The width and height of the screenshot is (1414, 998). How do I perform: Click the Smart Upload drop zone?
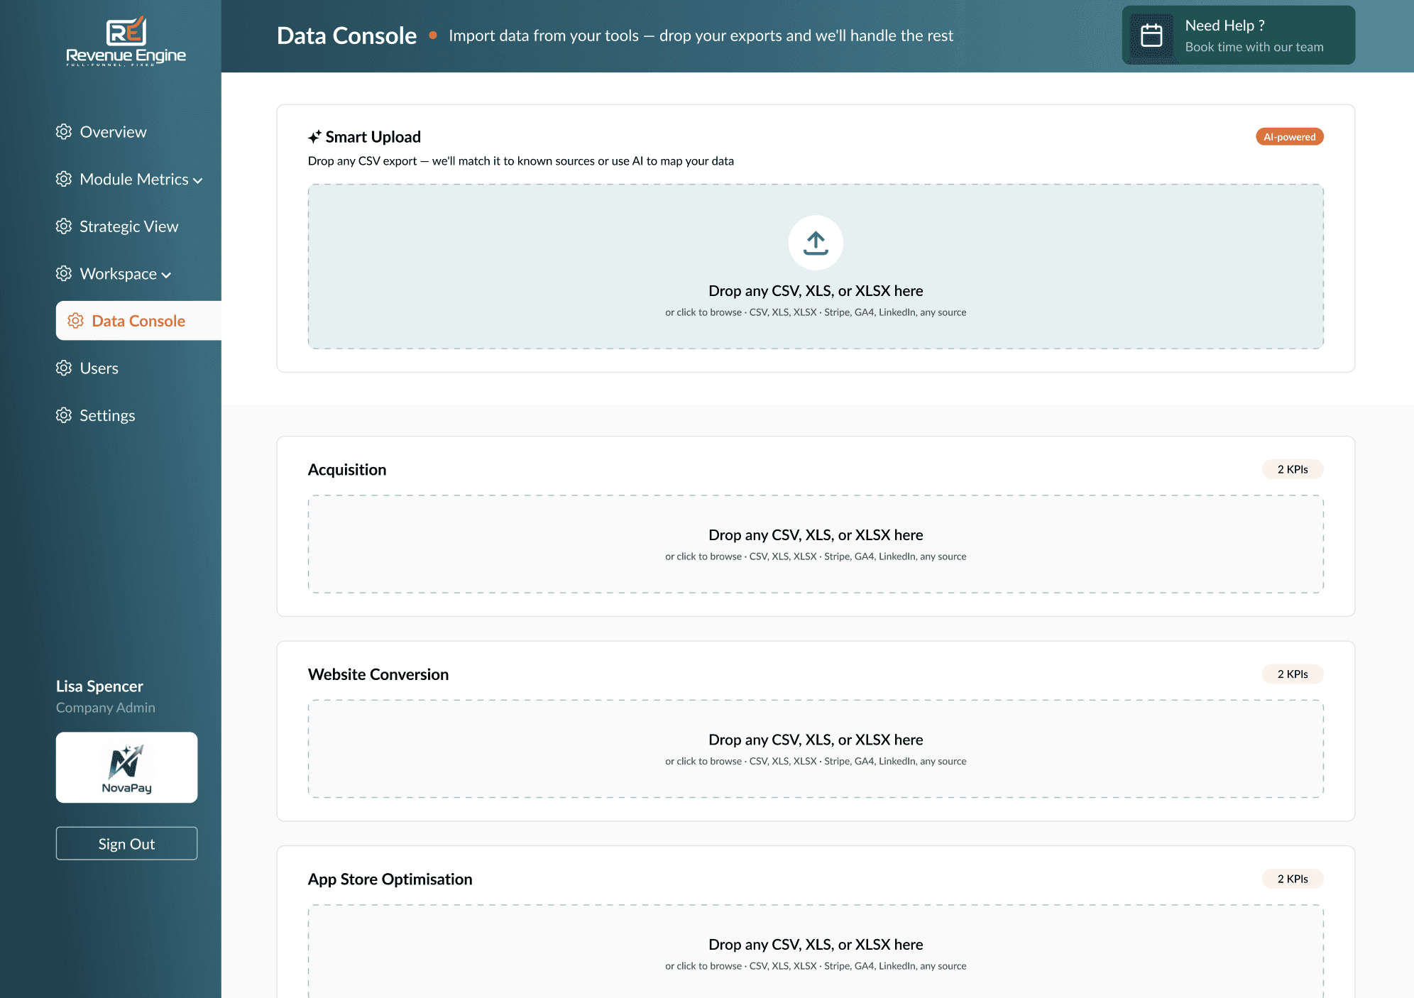click(816, 266)
